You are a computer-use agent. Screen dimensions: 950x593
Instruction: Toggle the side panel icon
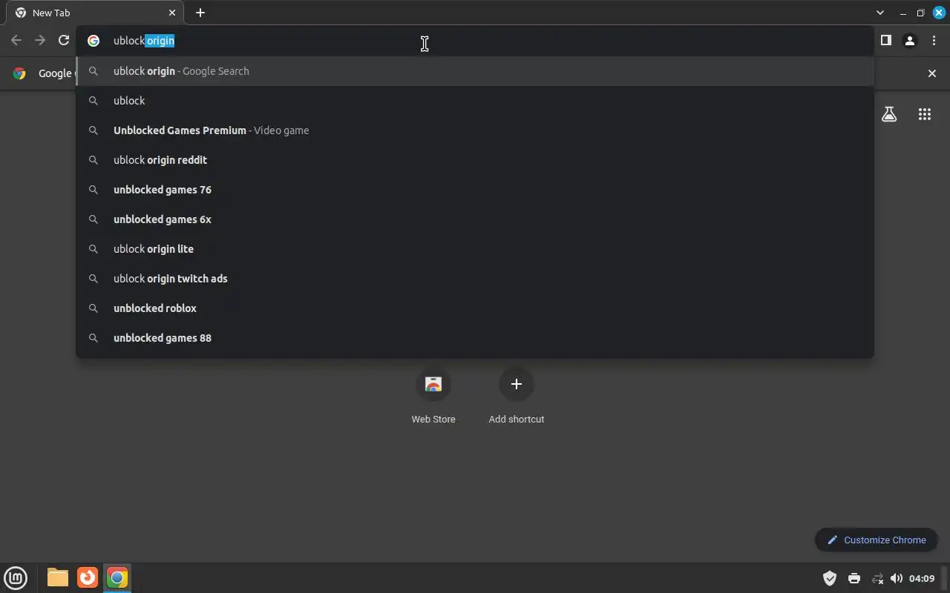pos(885,41)
